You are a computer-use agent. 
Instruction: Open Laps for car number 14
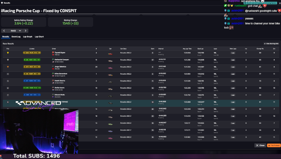(233, 109)
